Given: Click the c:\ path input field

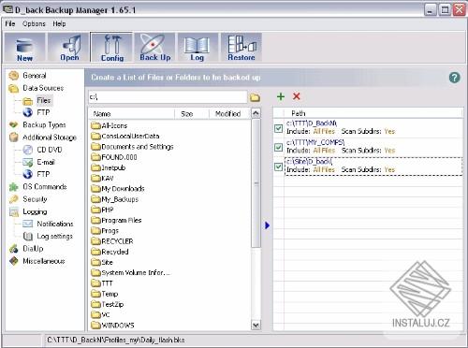Looking at the screenshot, I should pos(168,97).
